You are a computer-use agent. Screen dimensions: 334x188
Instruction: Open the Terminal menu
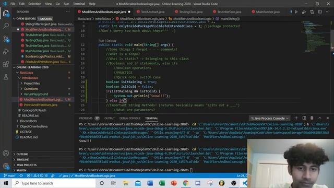click(x=79, y=4)
